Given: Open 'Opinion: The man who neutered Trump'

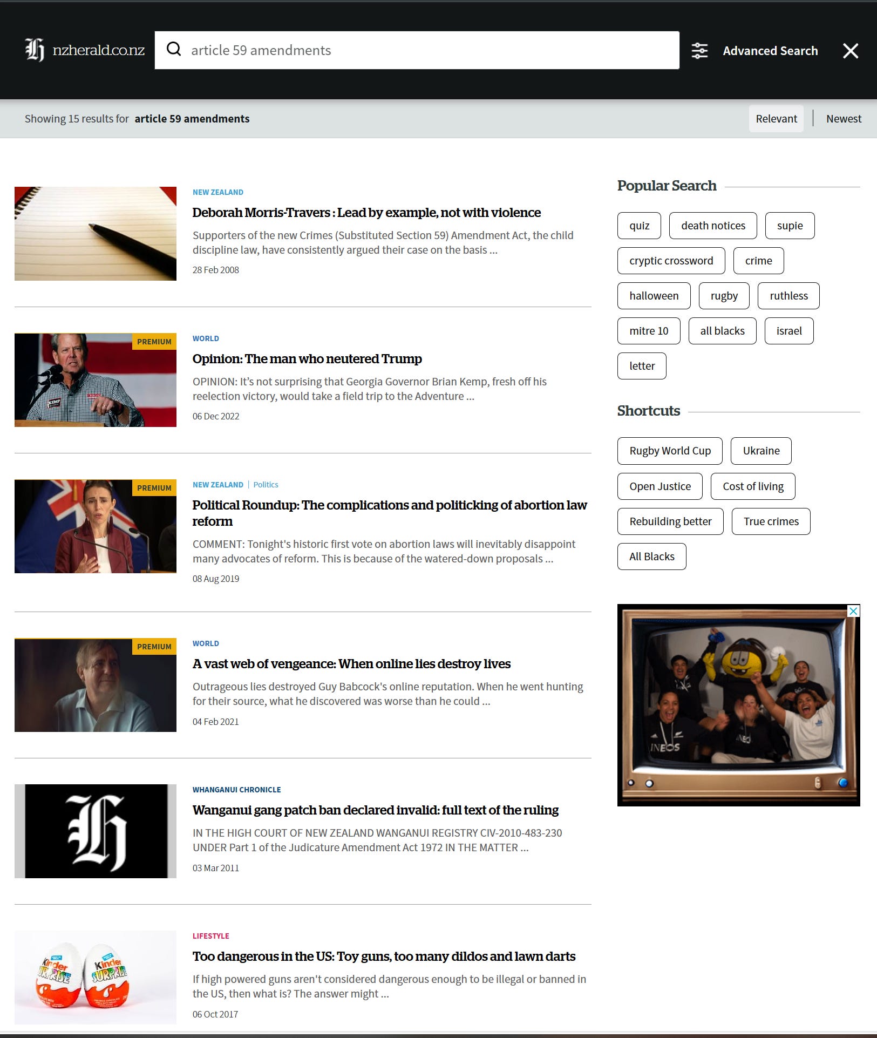Looking at the screenshot, I should (307, 359).
